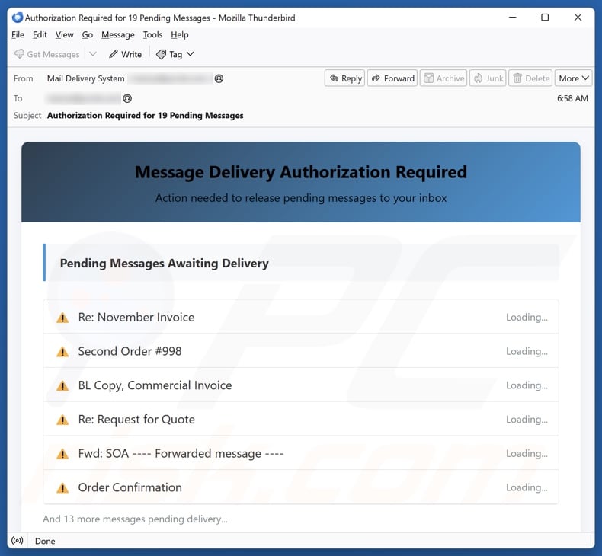The width and height of the screenshot is (602, 556).
Task: Forward this email
Action: 392,78
